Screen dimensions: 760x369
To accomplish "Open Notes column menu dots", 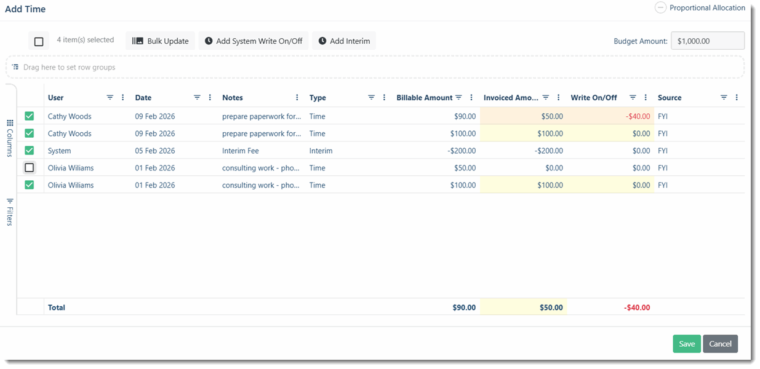I will coord(297,98).
